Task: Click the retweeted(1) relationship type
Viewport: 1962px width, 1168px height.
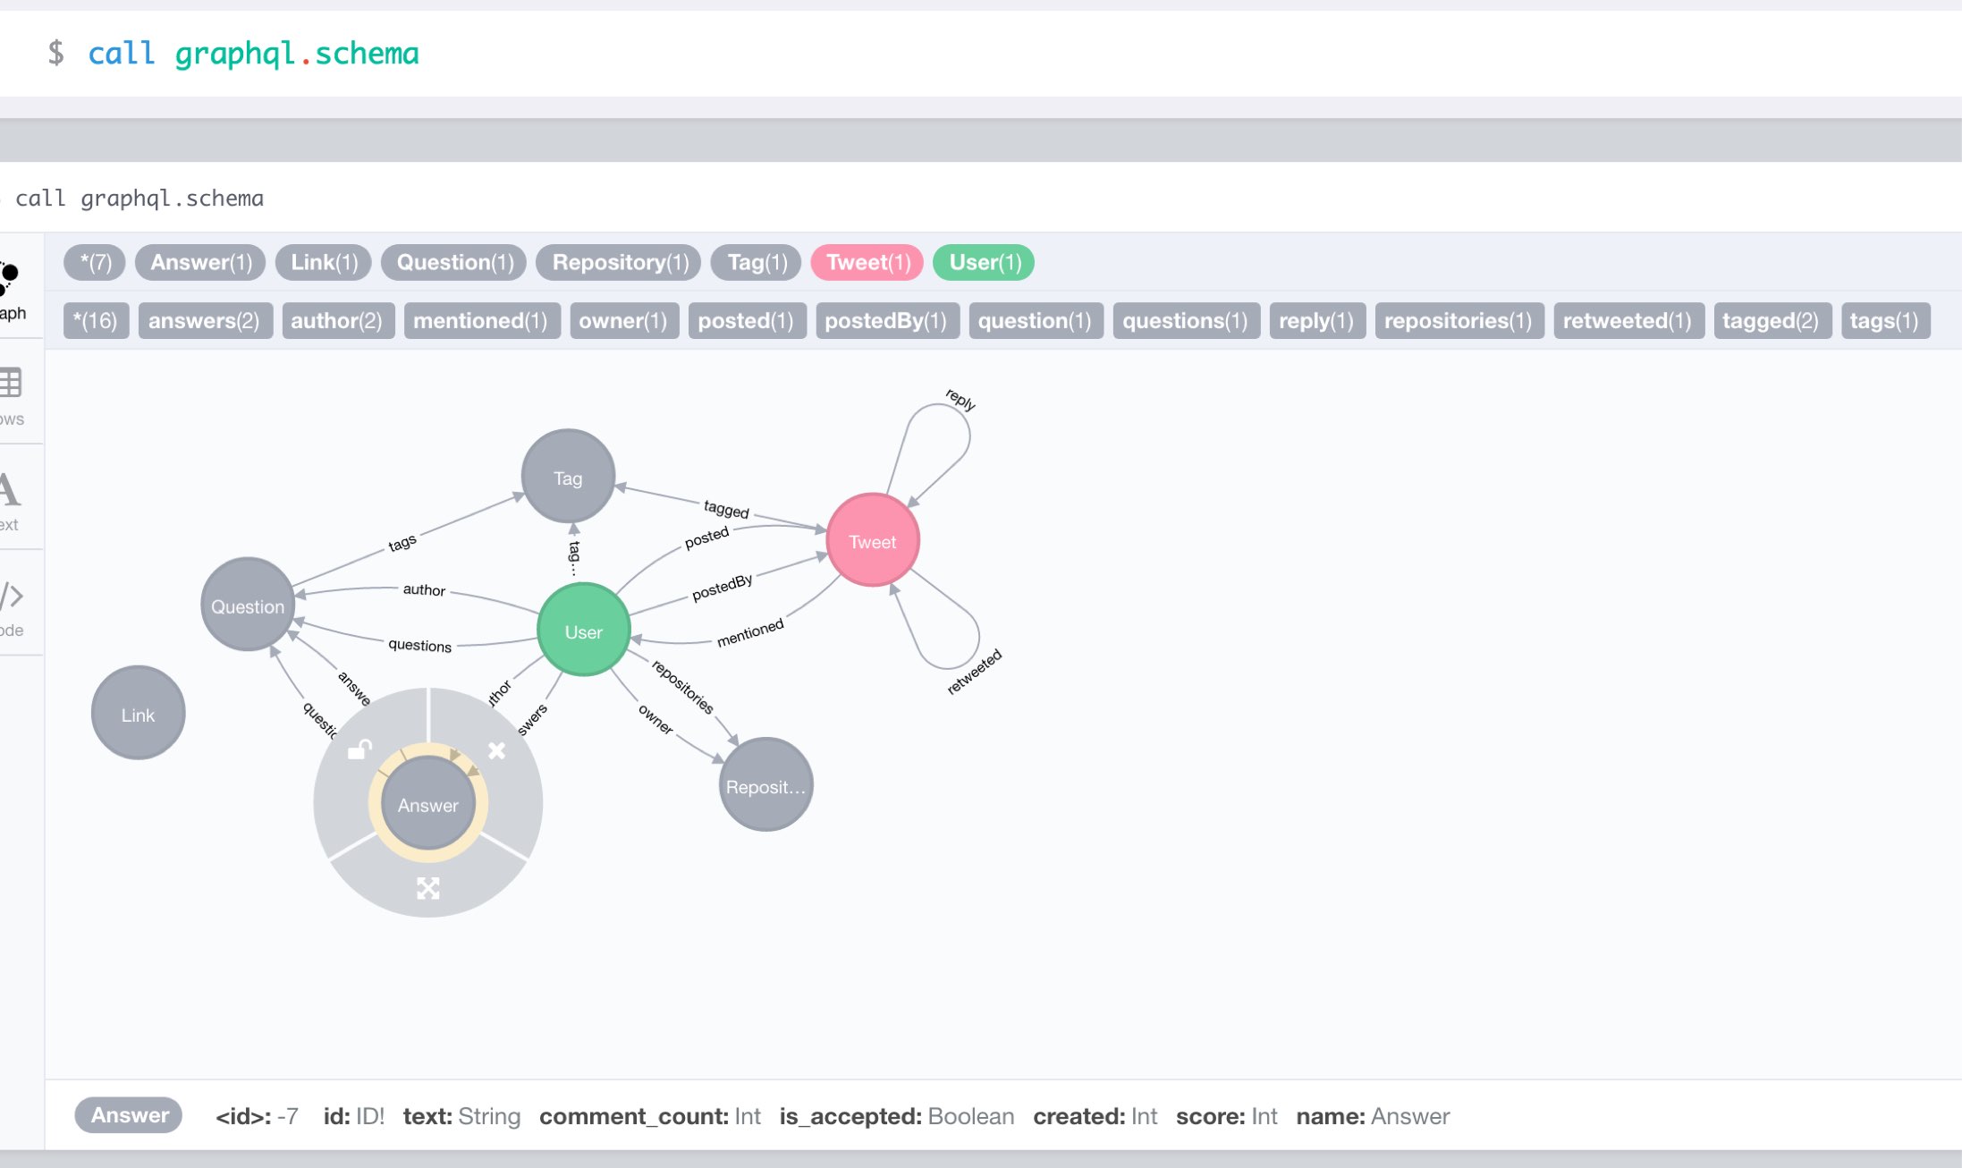Action: (1627, 320)
